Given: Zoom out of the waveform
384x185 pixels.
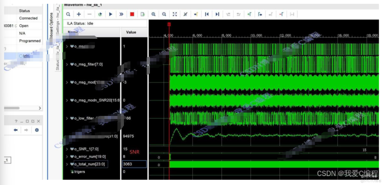Looking at the screenshot, I should [164, 14].
